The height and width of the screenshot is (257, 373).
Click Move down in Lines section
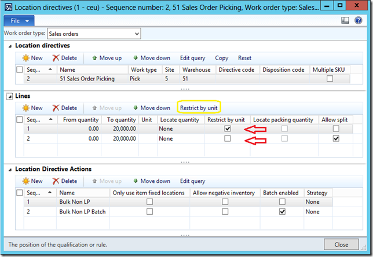151,108
